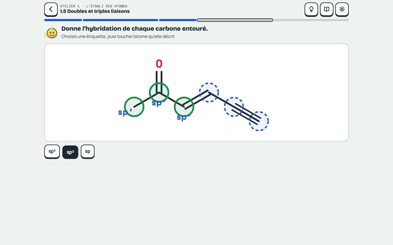Image resolution: width=393 pixels, height=245 pixels.
Task: Click the second blue progress segment
Action: tap(120, 20)
